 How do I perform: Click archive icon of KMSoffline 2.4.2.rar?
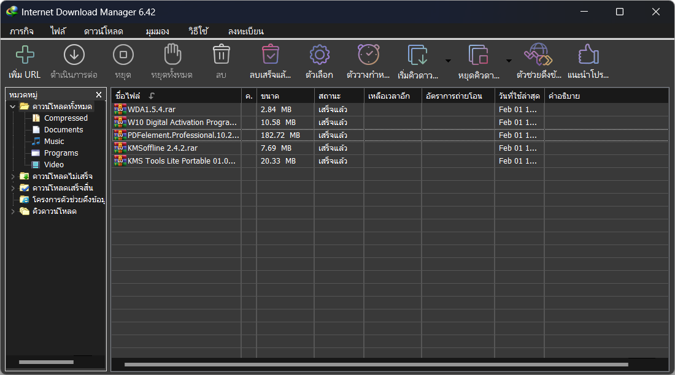(x=120, y=148)
